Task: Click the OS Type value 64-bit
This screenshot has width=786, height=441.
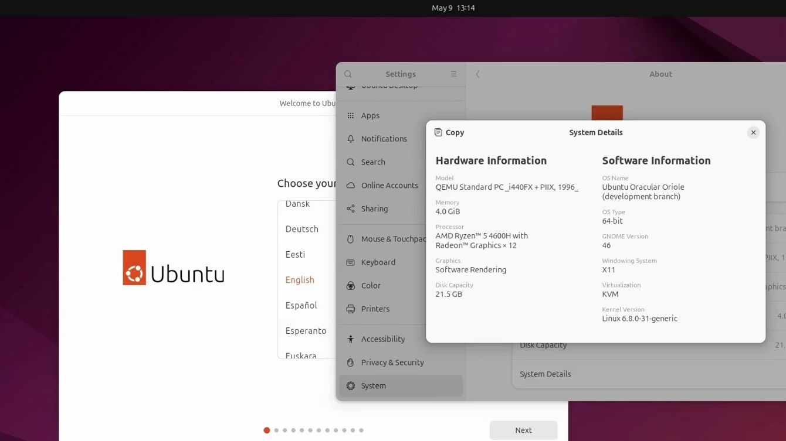Action: click(612, 221)
